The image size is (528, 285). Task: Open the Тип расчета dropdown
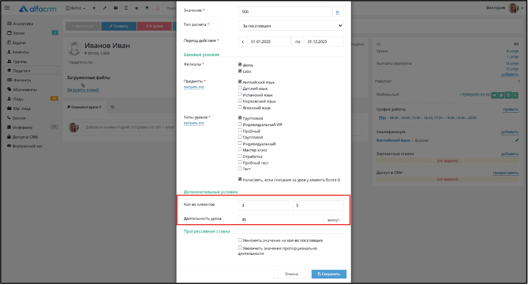[x=291, y=25]
